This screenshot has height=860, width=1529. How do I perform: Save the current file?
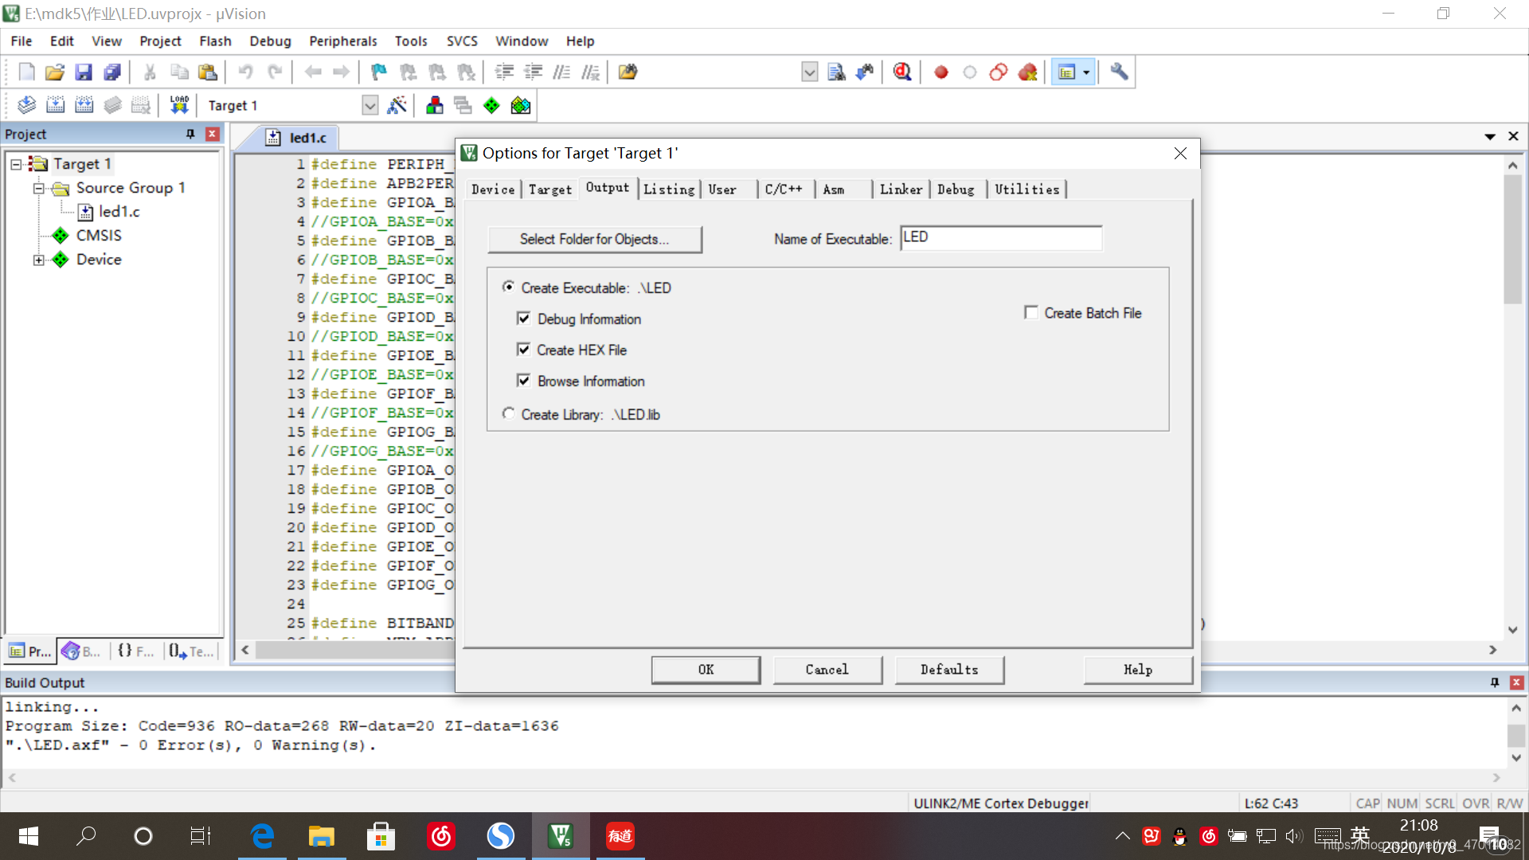(x=84, y=72)
